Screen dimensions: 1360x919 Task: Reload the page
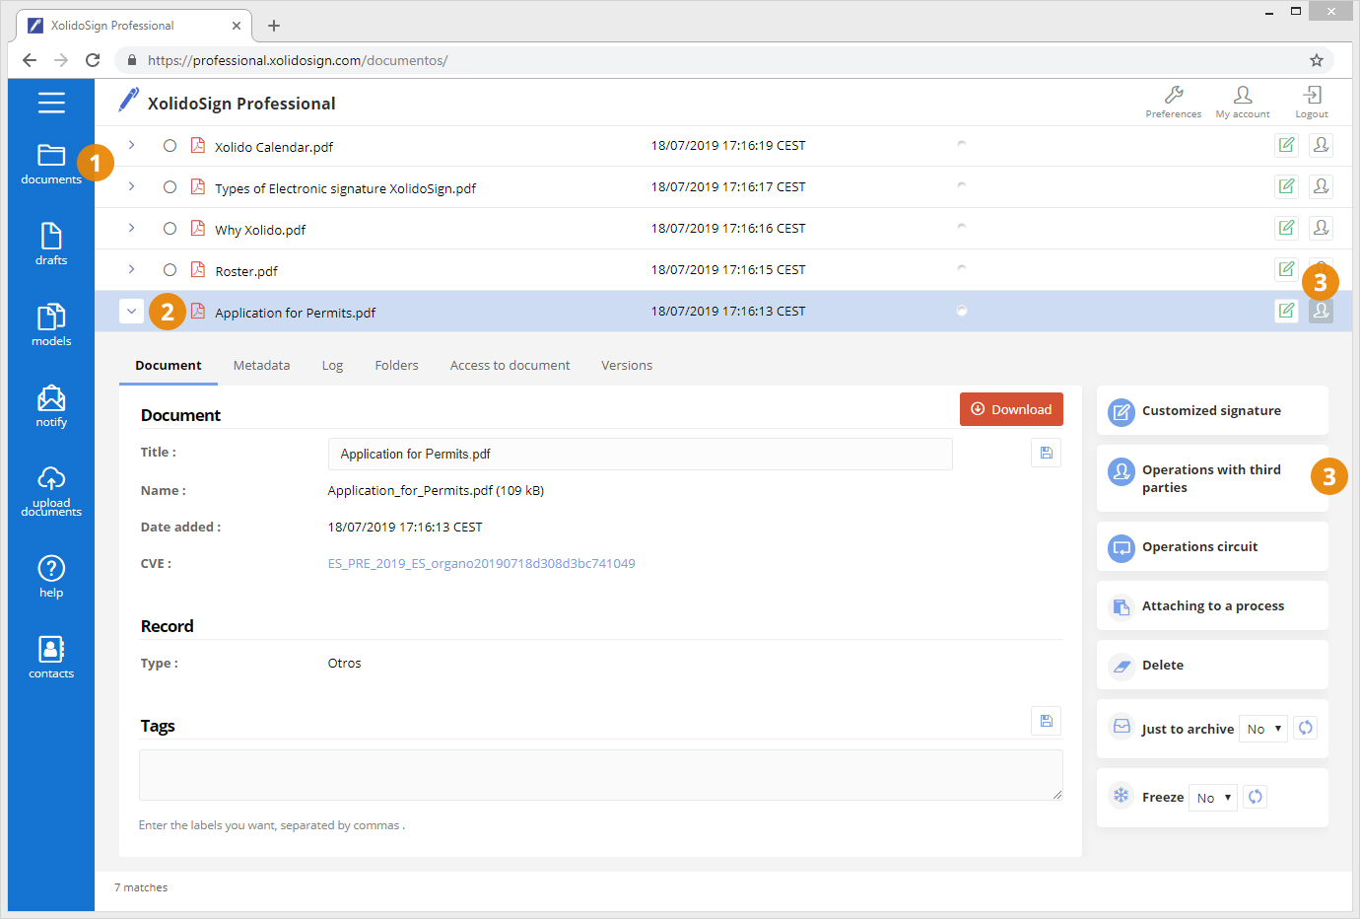[93, 60]
